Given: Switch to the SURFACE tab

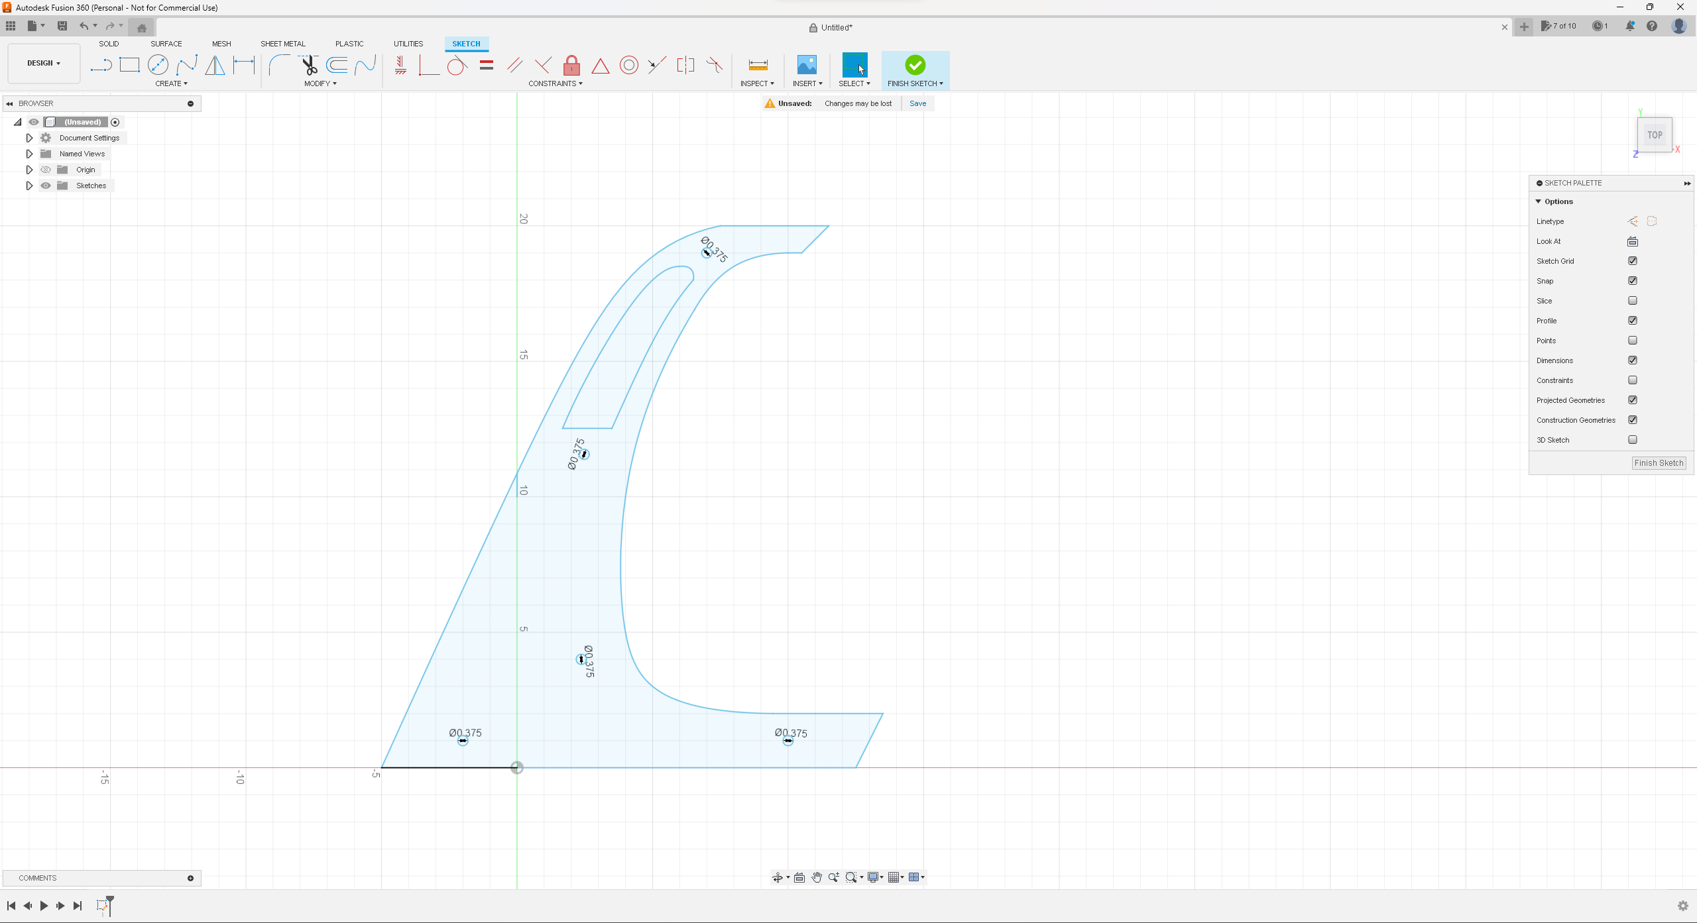Looking at the screenshot, I should (x=166, y=44).
